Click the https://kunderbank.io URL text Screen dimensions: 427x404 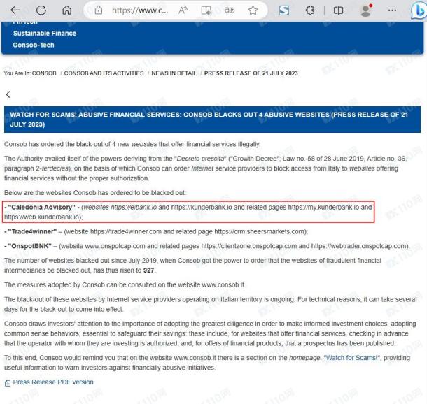click(202, 207)
